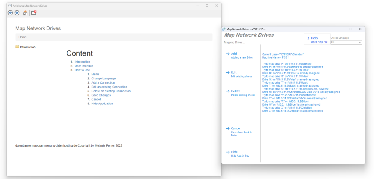Click the Delete arrow icon
374x179 pixels.
pyautogui.click(x=227, y=91)
